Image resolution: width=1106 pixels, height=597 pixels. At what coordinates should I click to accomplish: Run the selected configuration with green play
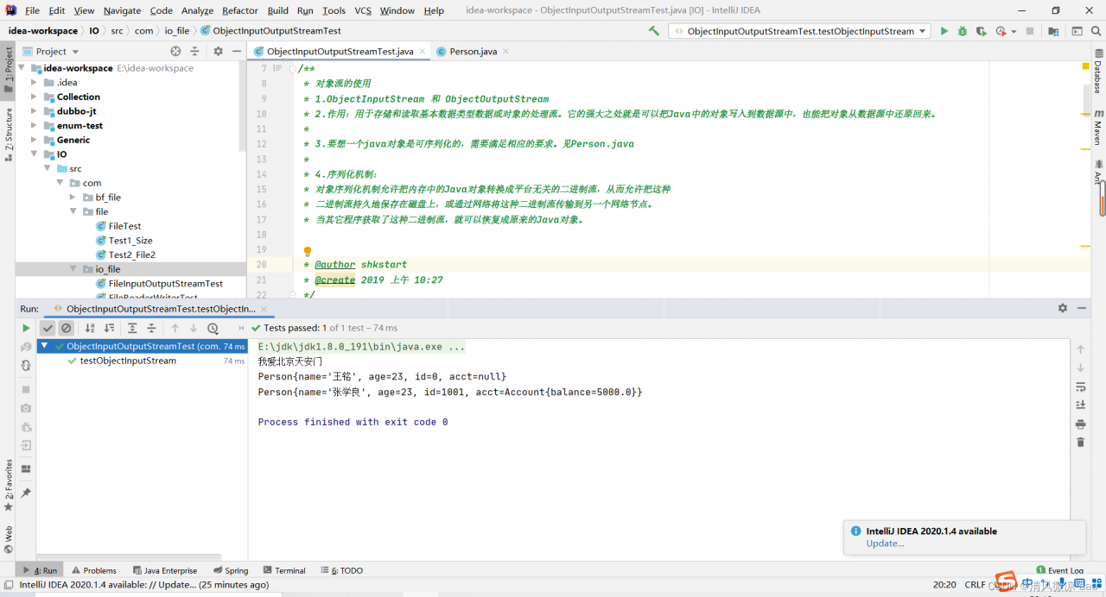point(944,31)
